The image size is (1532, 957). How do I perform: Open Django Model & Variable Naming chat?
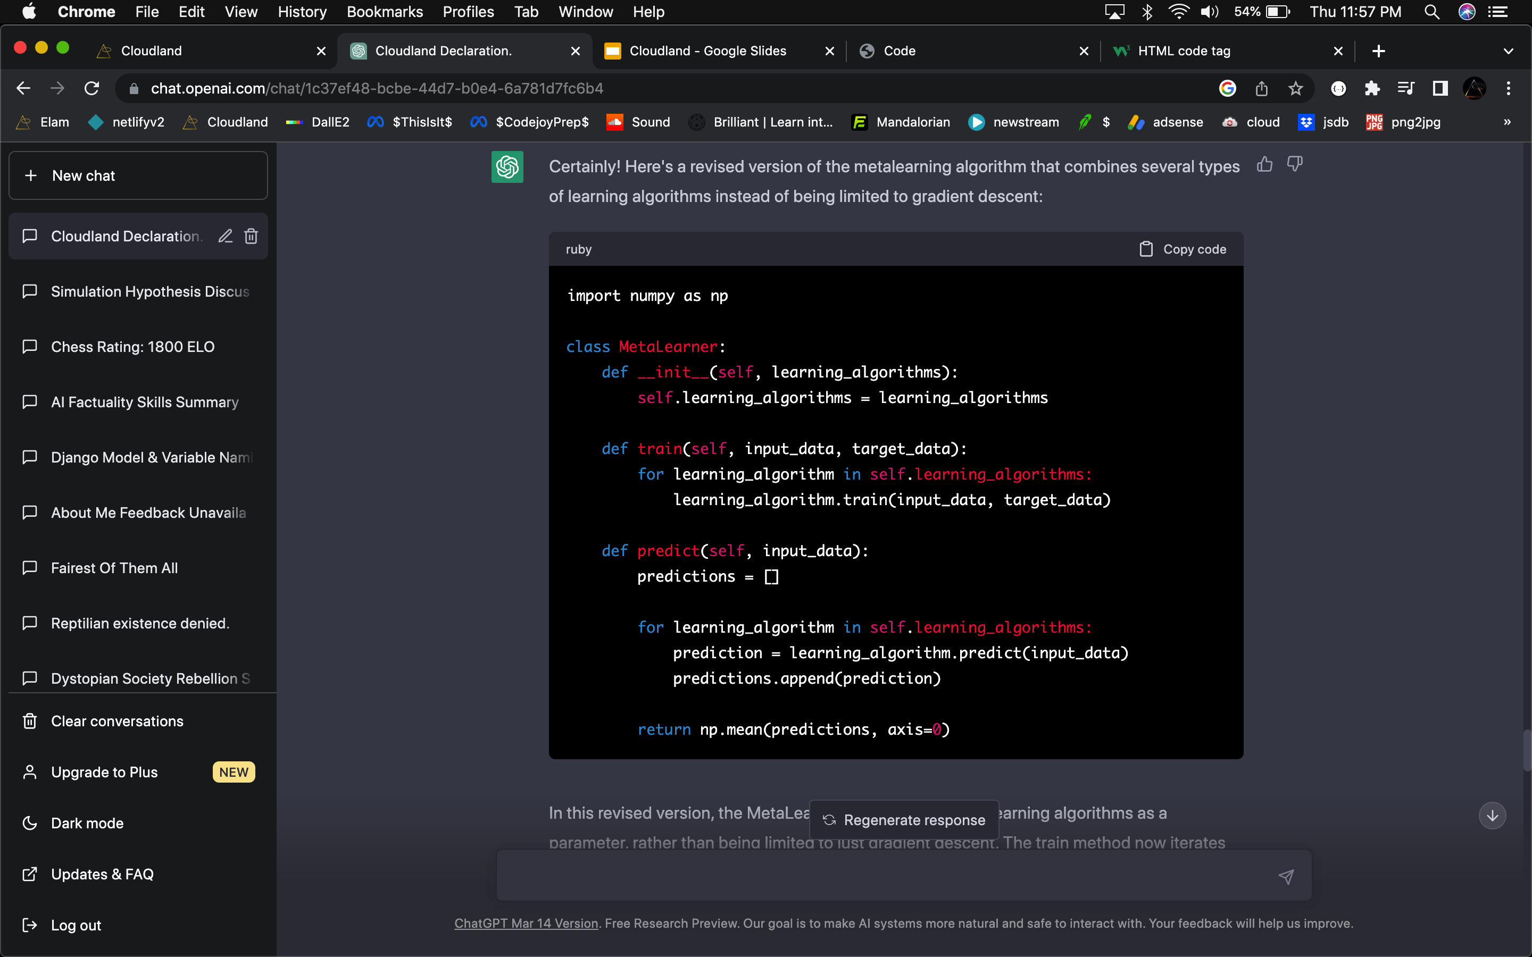point(138,457)
